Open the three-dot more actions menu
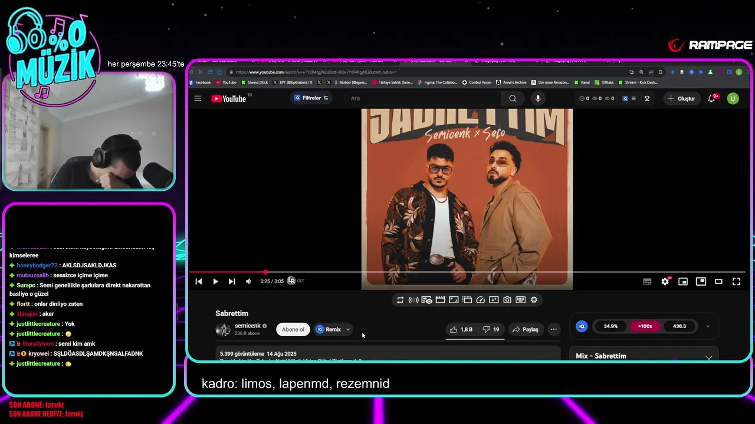This screenshot has height=424, width=755. (x=553, y=329)
